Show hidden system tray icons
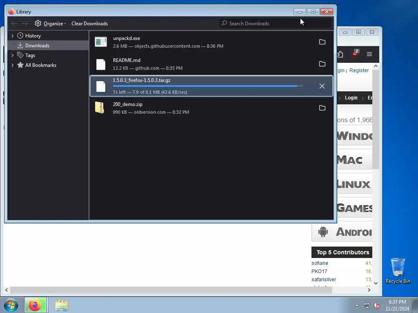This screenshot has width=418, height=313. [357, 305]
